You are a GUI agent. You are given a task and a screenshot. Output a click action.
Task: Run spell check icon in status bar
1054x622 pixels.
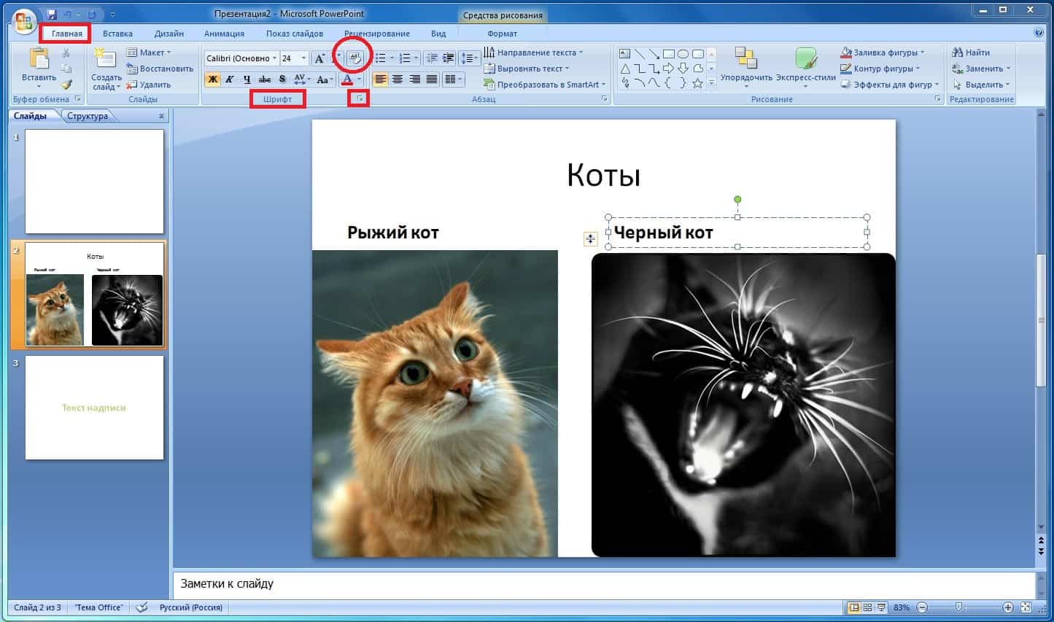(143, 607)
